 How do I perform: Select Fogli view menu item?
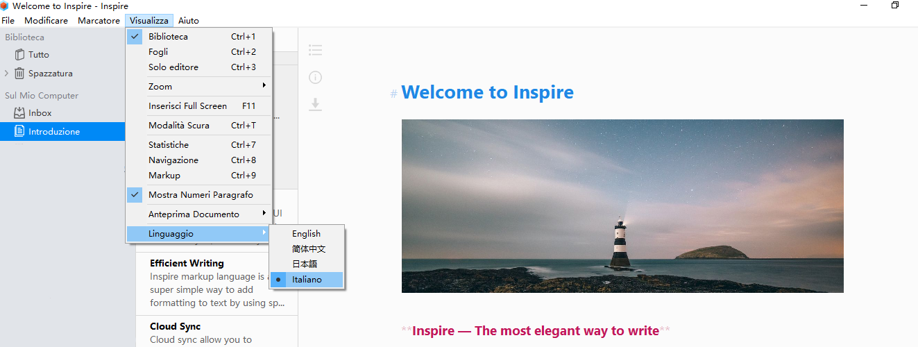coord(199,52)
